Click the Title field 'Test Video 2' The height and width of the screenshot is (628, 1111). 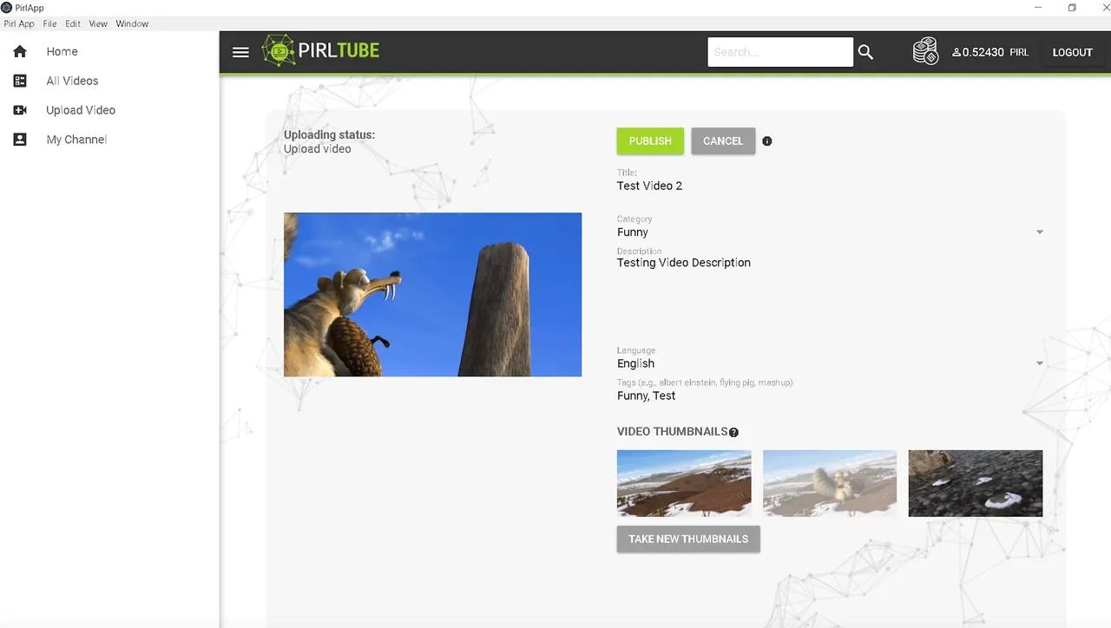pyautogui.click(x=831, y=186)
